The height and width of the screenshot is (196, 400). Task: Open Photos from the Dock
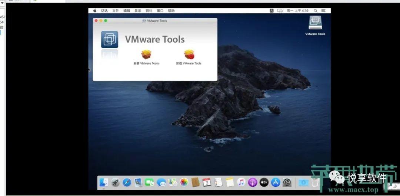(184, 182)
